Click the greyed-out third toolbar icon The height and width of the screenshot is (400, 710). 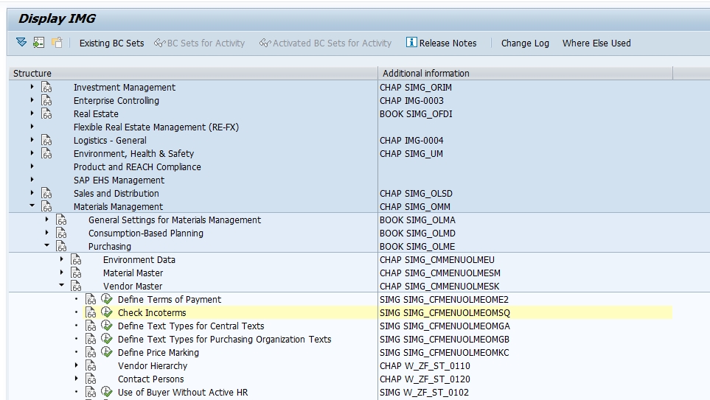(57, 43)
